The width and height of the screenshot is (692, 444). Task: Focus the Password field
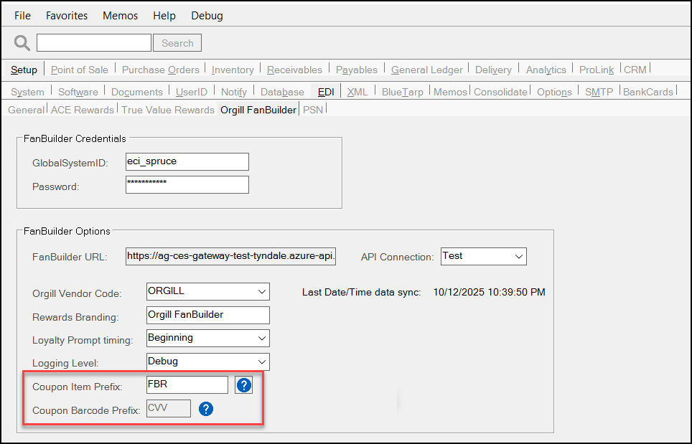tap(187, 185)
